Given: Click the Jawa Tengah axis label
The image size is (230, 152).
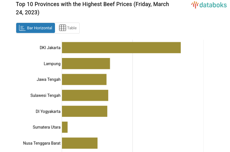Looking at the screenshot, I should click(x=49, y=79).
